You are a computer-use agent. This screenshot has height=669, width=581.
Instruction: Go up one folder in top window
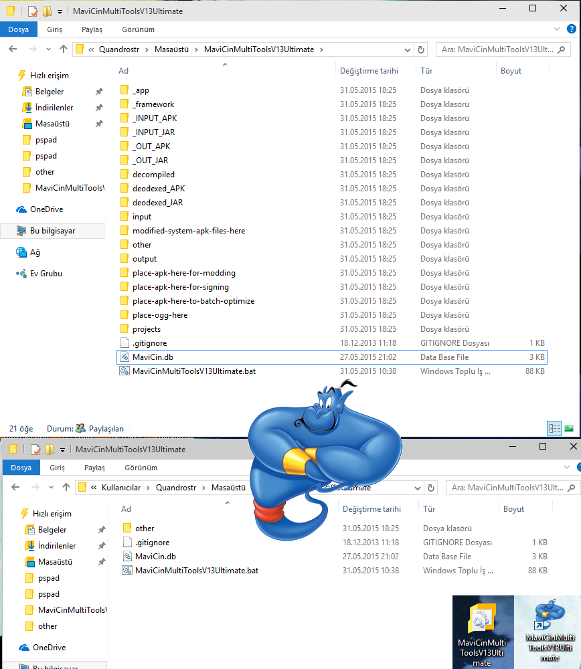64,49
